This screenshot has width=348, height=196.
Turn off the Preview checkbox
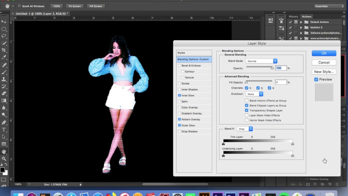pos(316,79)
